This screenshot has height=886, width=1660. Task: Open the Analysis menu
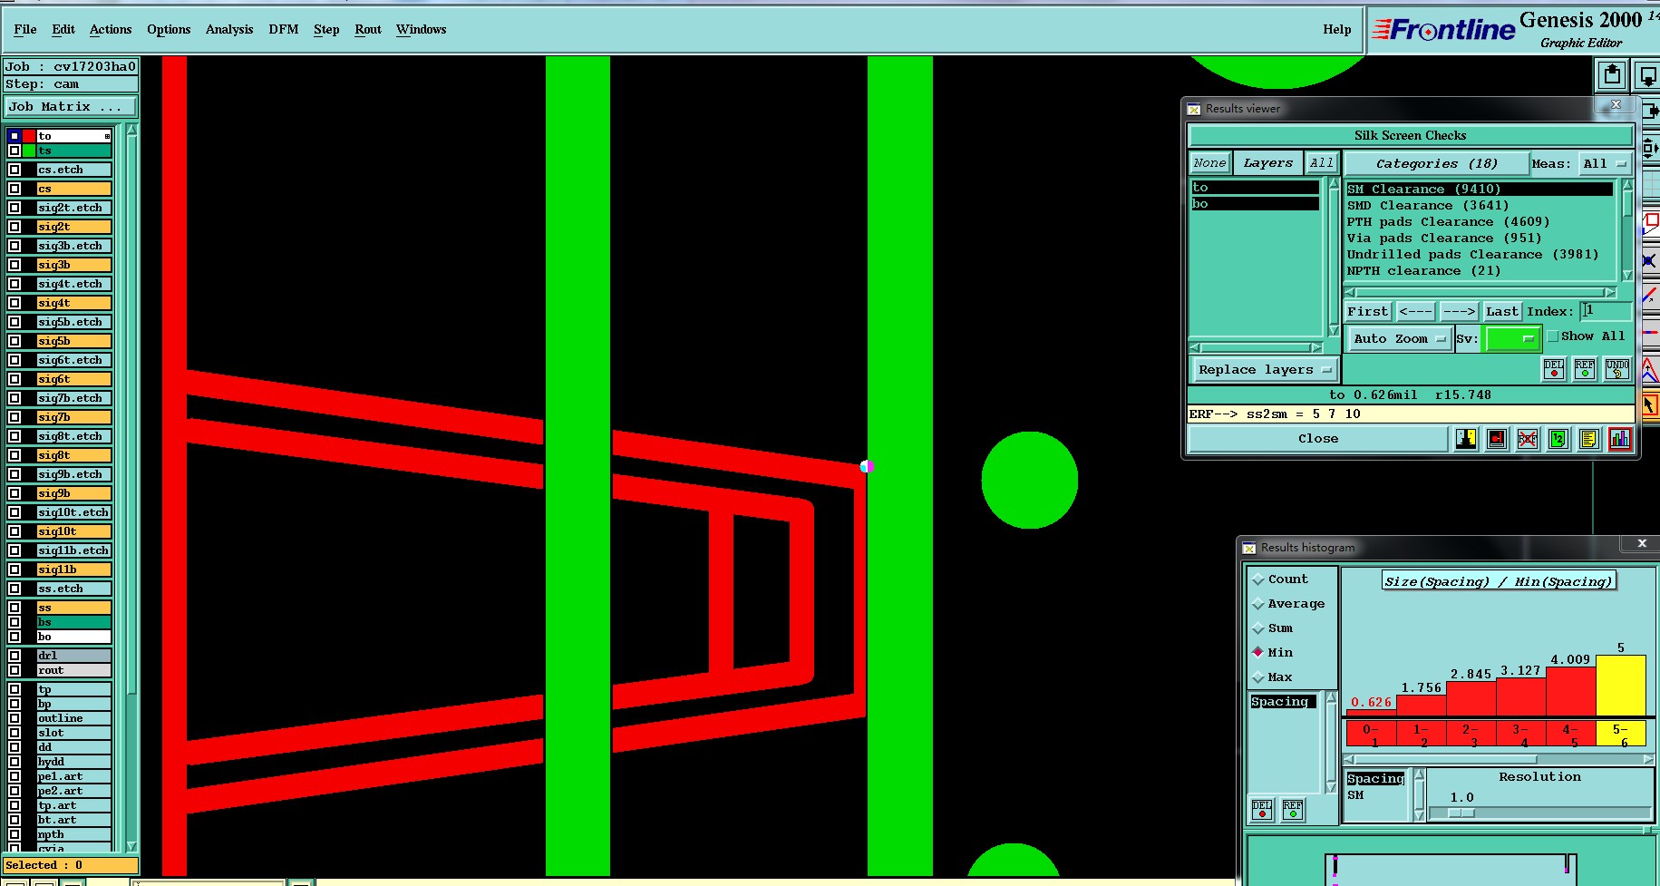point(229,29)
